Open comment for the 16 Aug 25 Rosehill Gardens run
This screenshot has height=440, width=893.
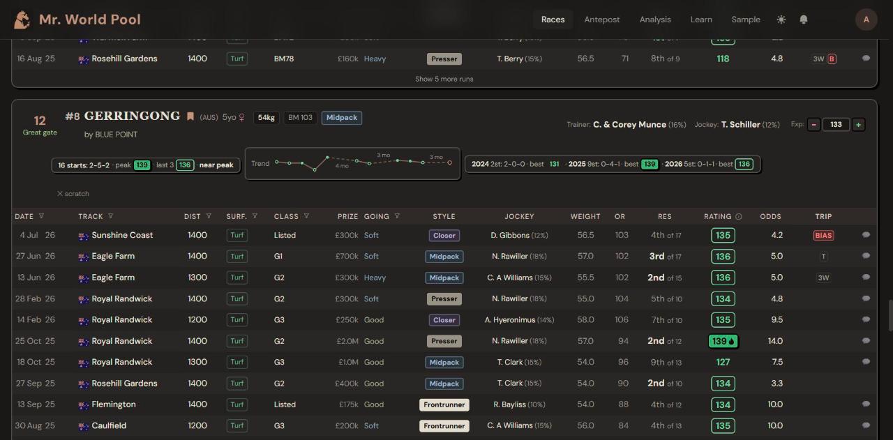866,59
